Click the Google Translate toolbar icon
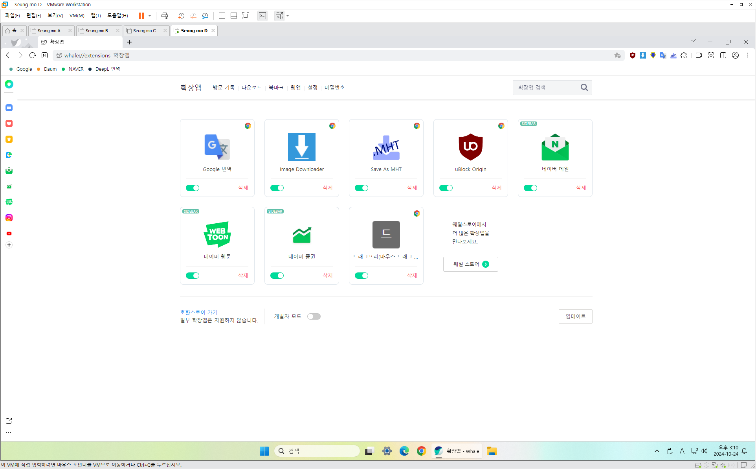Image resolution: width=756 pixels, height=469 pixels. 663,55
